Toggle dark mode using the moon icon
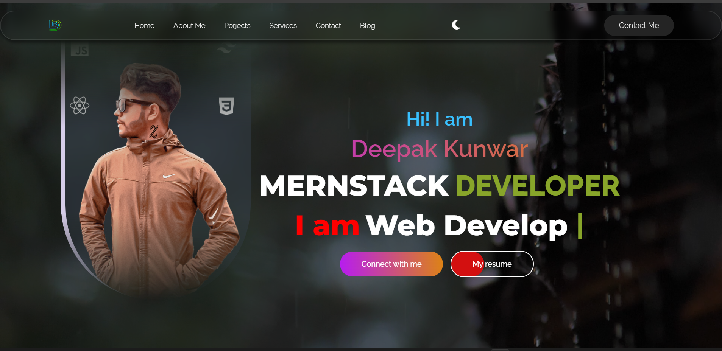This screenshot has width=722, height=351. coord(455,25)
